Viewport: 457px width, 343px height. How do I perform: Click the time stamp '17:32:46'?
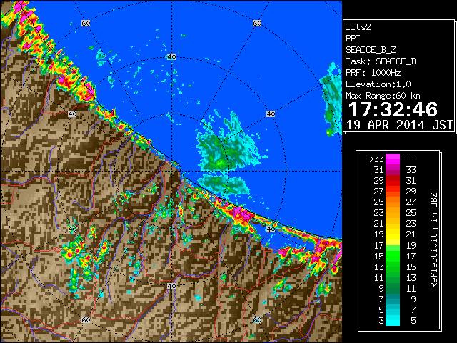point(393,109)
